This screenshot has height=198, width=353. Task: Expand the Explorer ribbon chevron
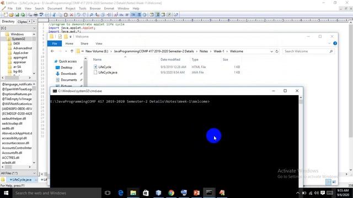[x=329, y=43]
